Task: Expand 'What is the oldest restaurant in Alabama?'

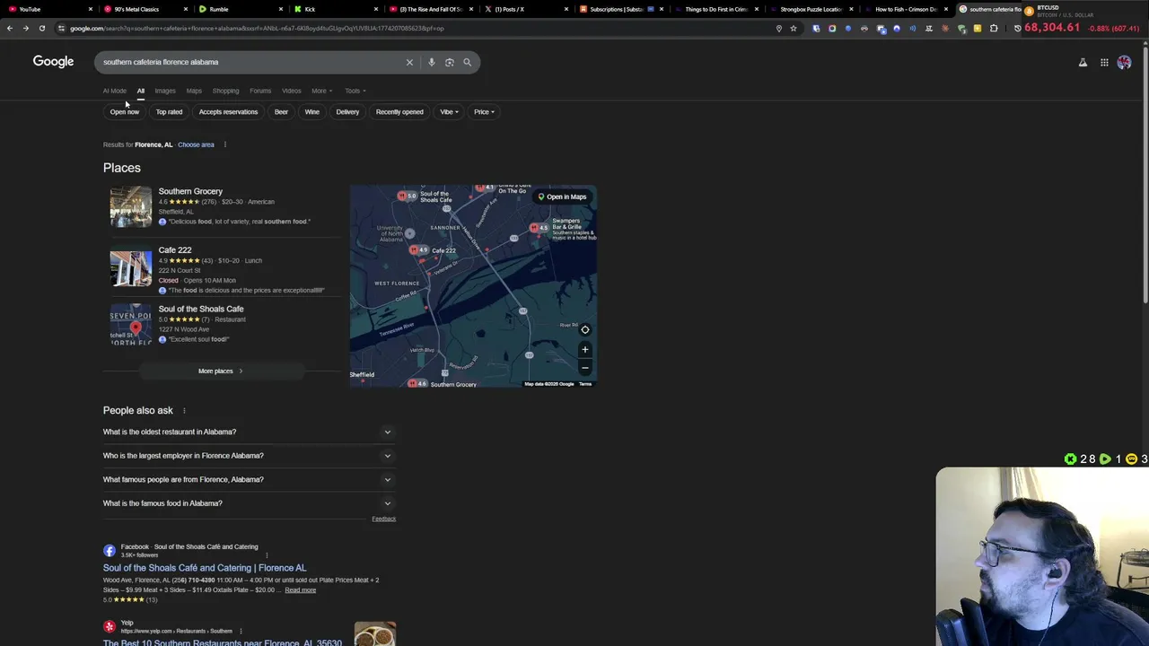Action: pos(249,432)
